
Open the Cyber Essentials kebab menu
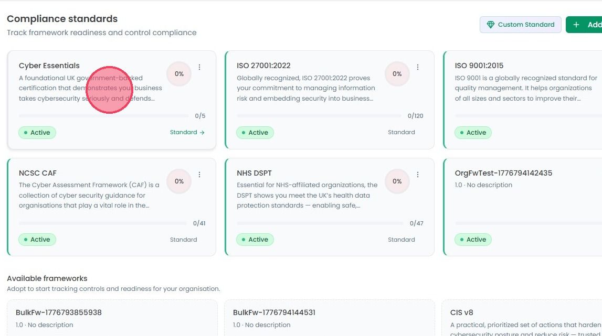(199, 67)
